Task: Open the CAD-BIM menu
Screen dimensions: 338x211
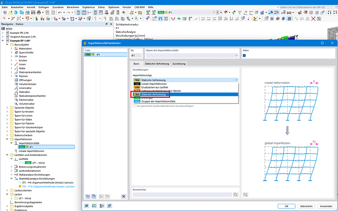Action: point(140,7)
